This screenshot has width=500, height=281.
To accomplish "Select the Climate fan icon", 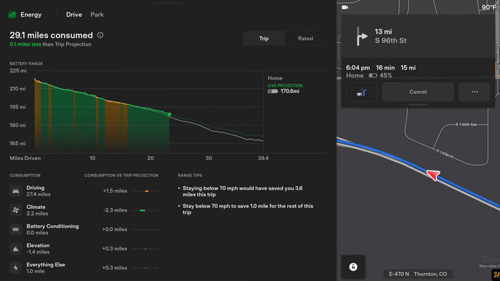I will click(15, 210).
